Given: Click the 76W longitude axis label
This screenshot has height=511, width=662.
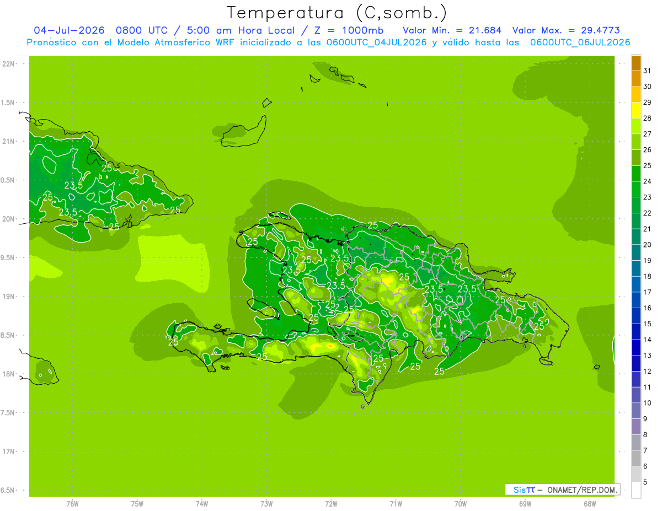Looking at the screenshot, I should tap(72, 503).
